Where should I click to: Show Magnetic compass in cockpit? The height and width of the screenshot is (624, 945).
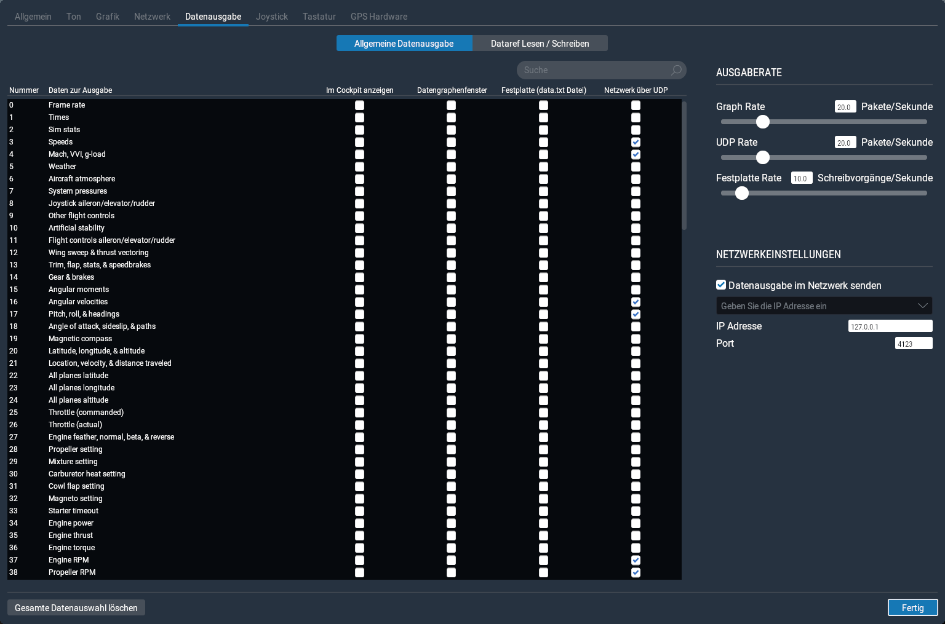(359, 339)
